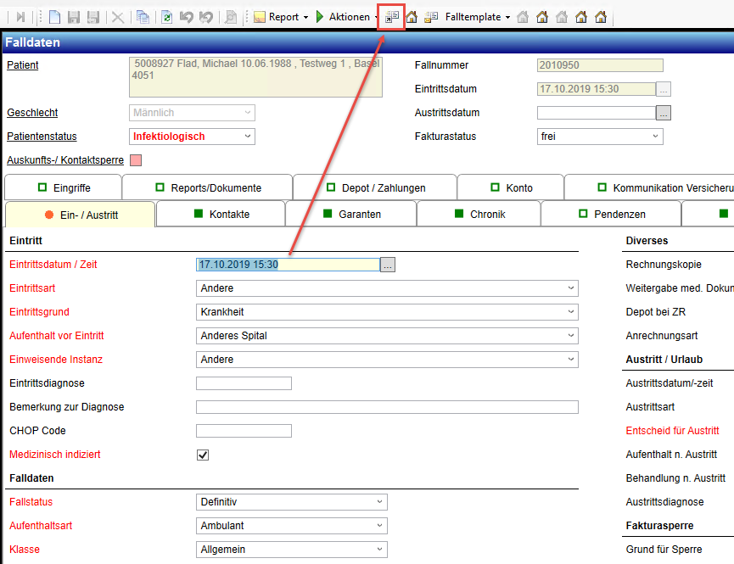The height and width of the screenshot is (564, 734).
Task: Click the new blank document icon
Action: point(54,17)
